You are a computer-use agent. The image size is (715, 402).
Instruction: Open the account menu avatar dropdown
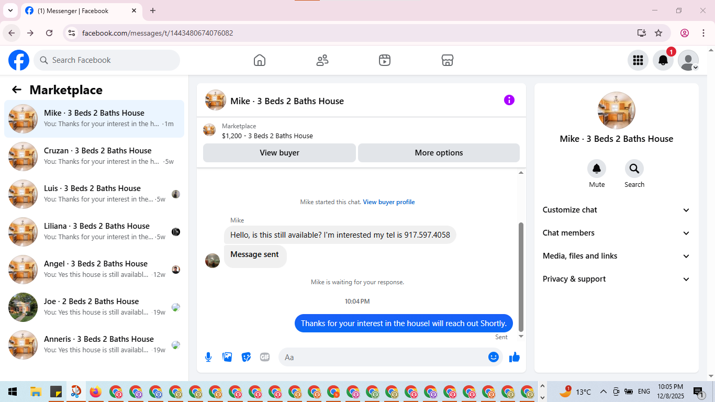(x=688, y=60)
